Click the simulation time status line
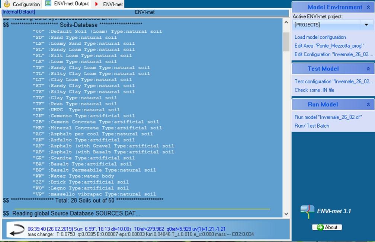 (x=126, y=229)
